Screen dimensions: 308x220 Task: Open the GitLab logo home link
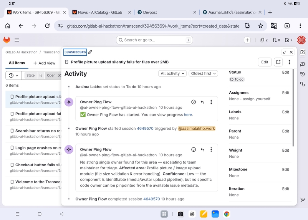tap(7, 40)
